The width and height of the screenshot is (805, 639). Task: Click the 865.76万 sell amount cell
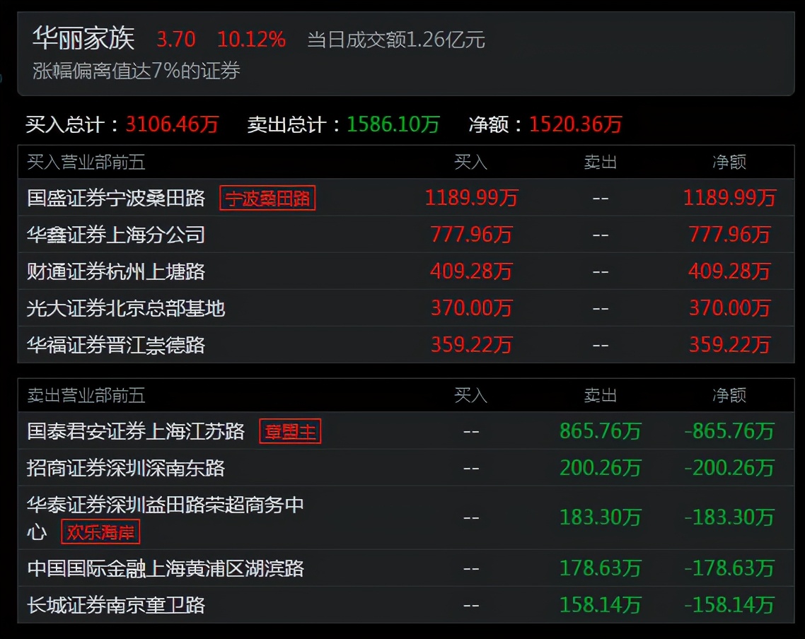click(600, 431)
